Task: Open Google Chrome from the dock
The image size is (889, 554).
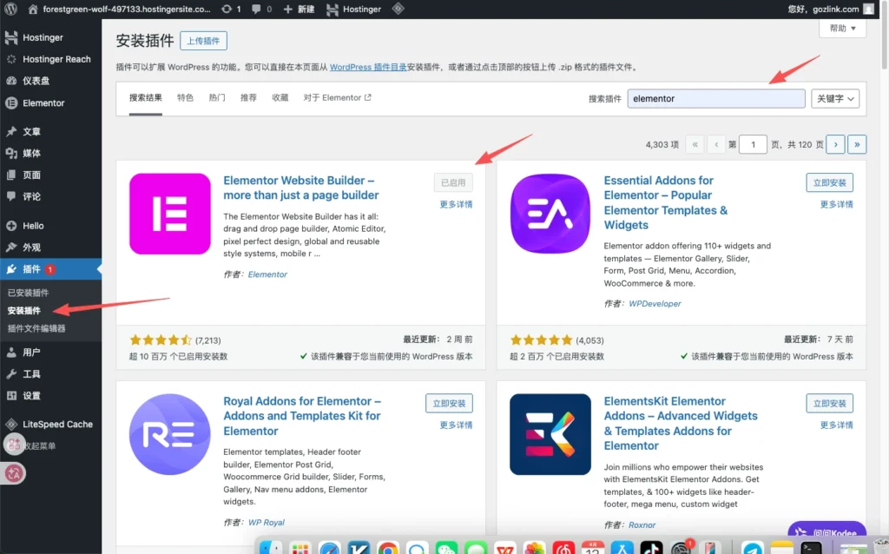Action: click(387, 549)
